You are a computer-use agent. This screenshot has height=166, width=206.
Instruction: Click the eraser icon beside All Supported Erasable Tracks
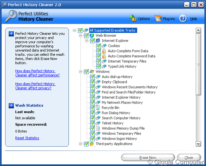point(85,30)
